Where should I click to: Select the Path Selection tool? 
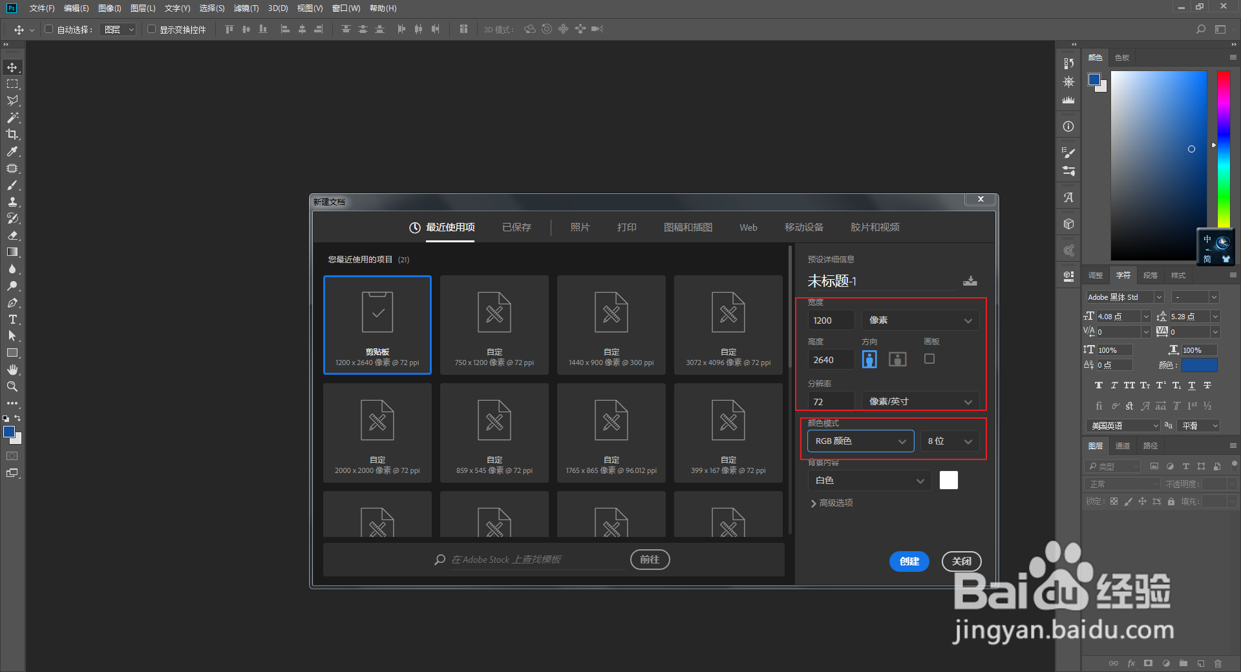coord(12,336)
